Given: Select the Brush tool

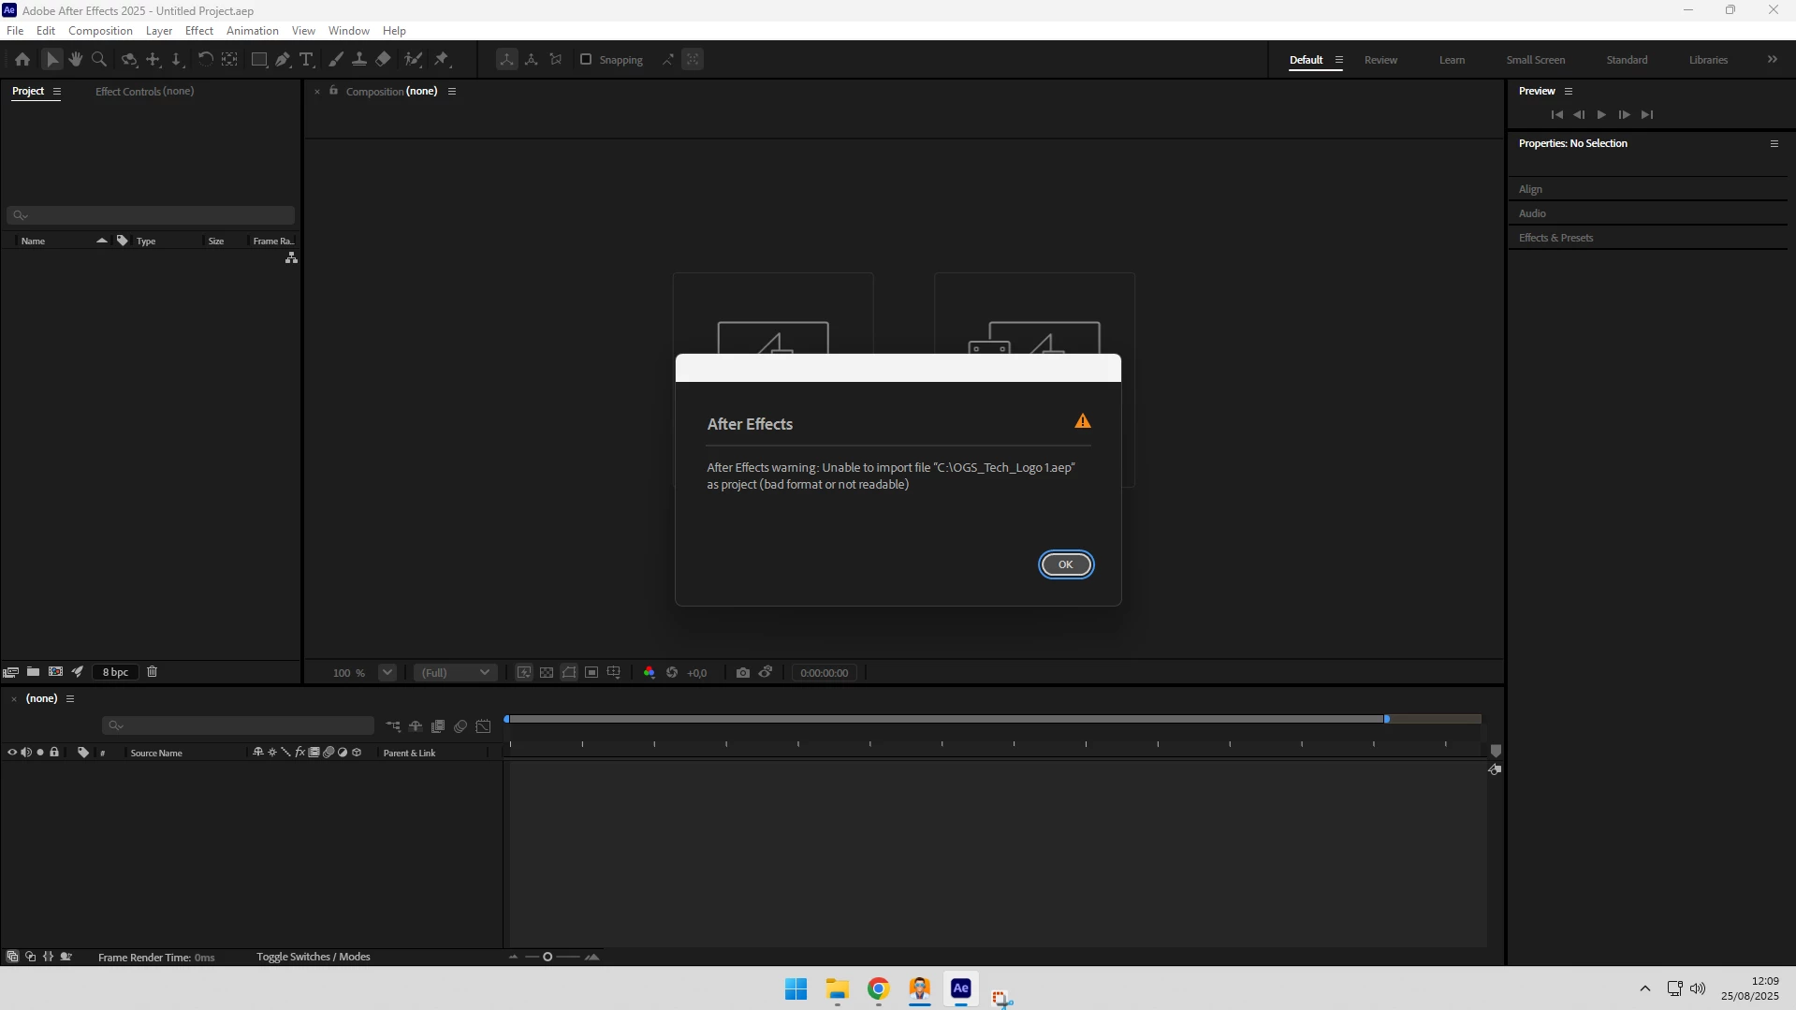Looking at the screenshot, I should (x=336, y=60).
